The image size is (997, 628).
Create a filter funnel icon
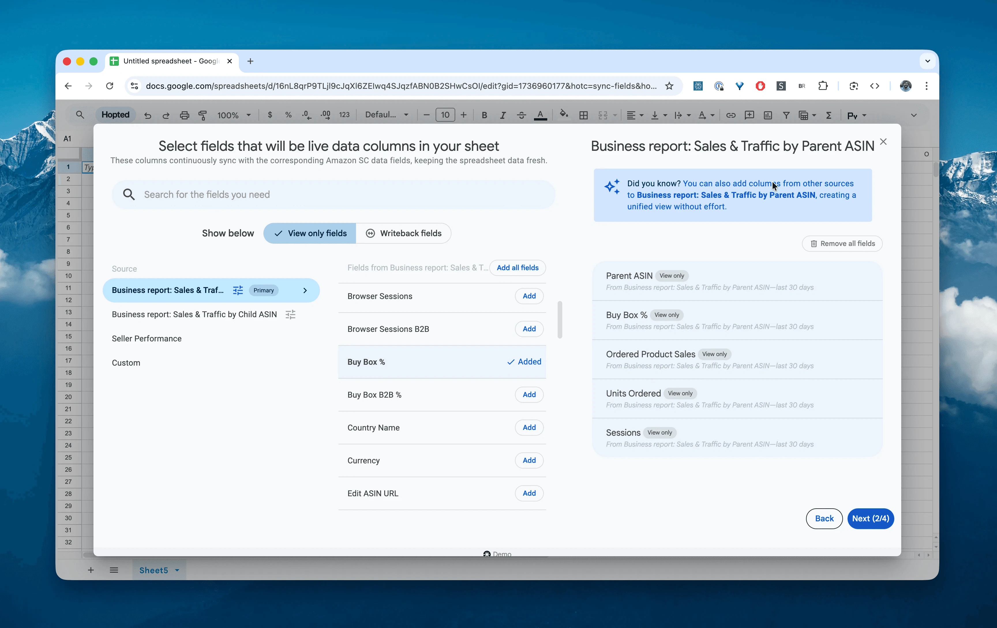(786, 115)
